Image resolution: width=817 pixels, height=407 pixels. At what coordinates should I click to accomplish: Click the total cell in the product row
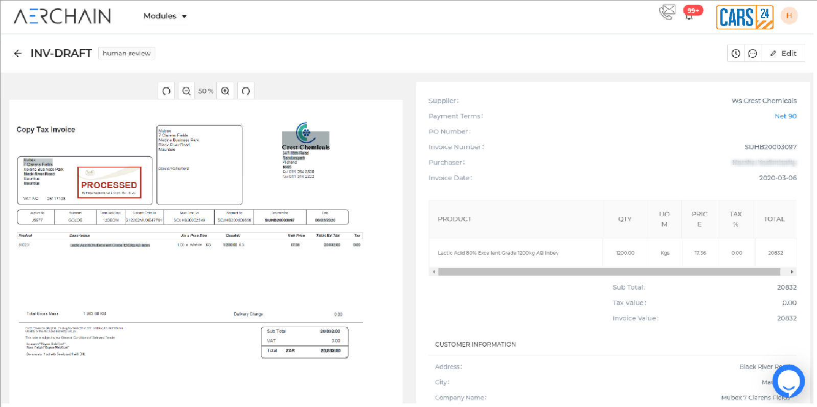click(776, 253)
